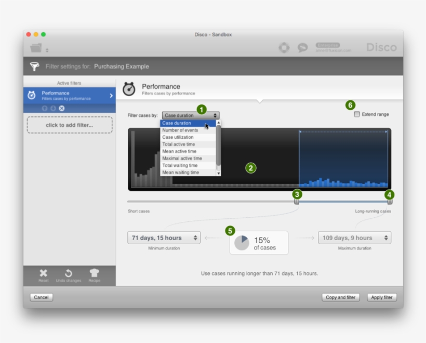426x343 pixels.
Task: Select Number of events from the list
Action: point(180,130)
